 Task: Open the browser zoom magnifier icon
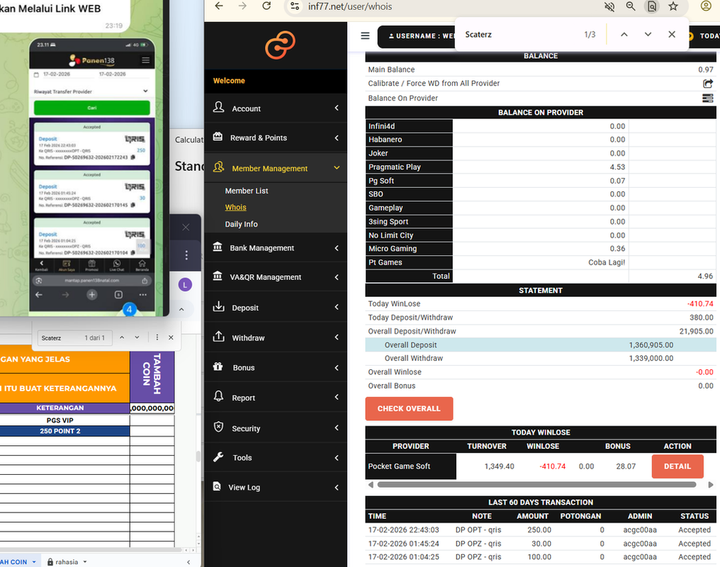[x=631, y=6]
